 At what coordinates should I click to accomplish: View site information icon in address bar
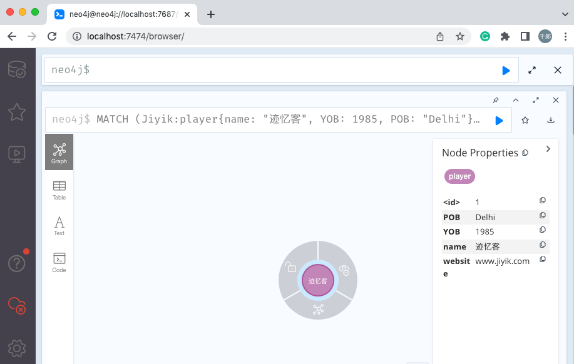point(77,36)
